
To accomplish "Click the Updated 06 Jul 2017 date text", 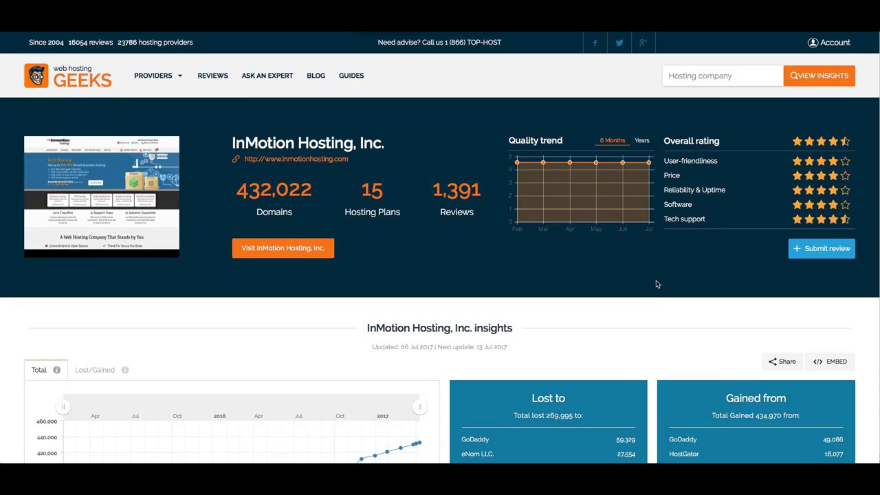I will pos(403,347).
